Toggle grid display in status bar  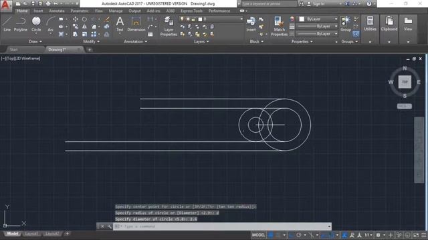pos(271,235)
